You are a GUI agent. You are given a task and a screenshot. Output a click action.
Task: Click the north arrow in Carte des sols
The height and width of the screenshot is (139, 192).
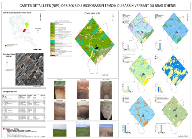pyautogui.click(x=113, y=17)
